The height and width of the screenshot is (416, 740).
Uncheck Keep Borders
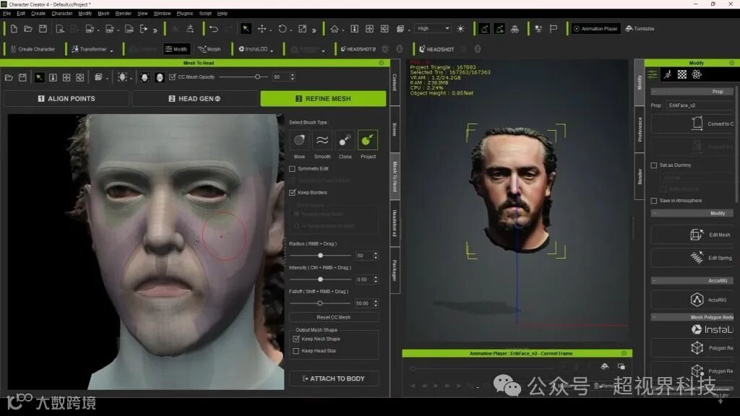(292, 192)
